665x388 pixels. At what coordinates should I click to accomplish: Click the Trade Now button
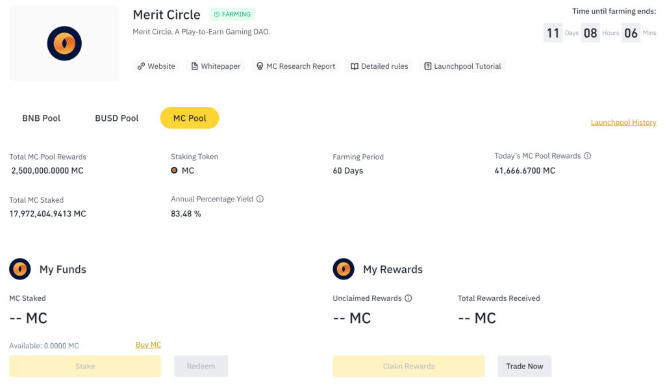525,366
